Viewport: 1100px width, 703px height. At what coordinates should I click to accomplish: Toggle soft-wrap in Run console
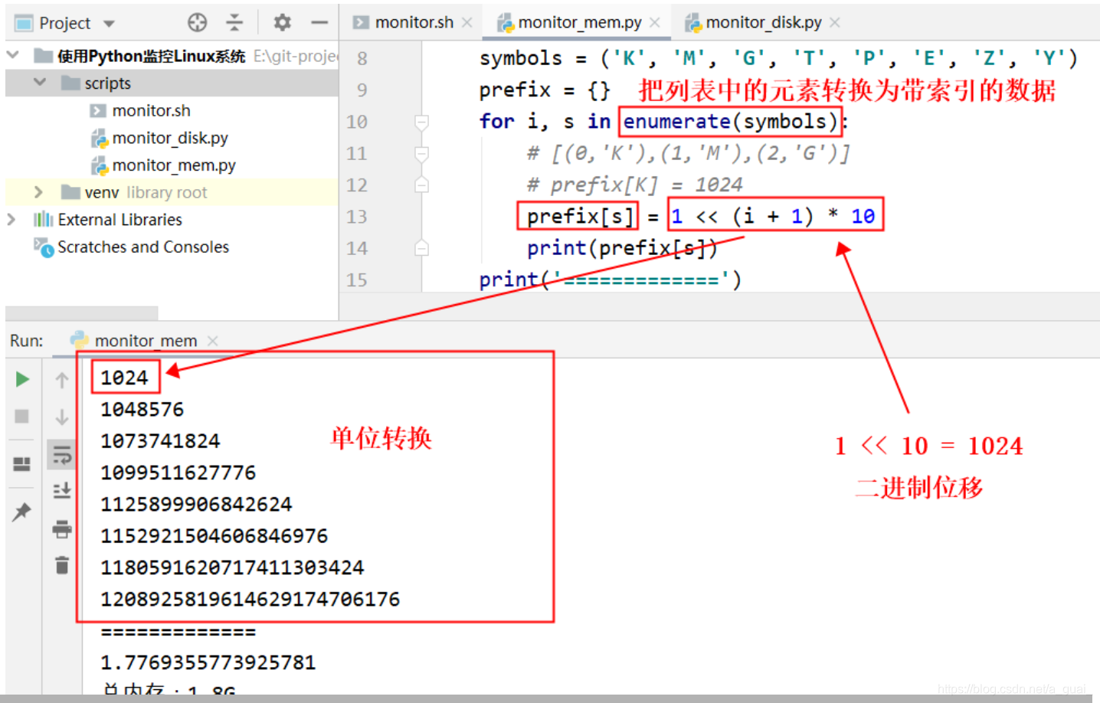(x=62, y=454)
